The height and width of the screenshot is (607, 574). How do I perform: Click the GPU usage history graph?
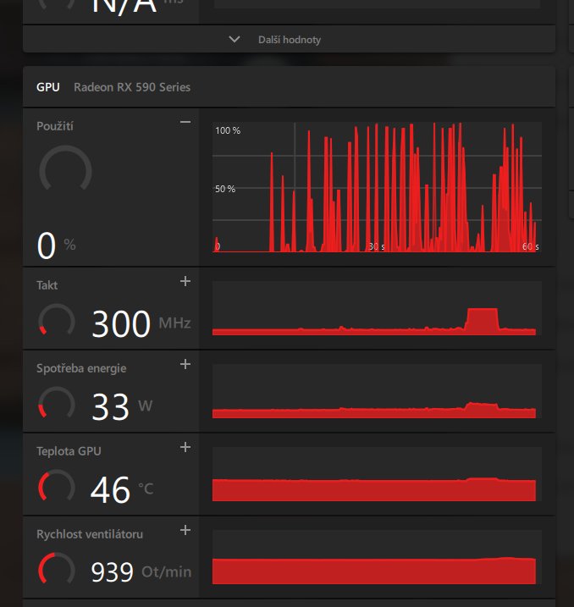tap(377, 187)
